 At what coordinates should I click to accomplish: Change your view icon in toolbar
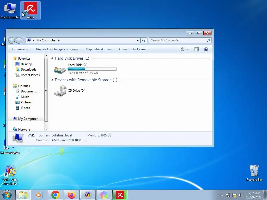(x=182, y=49)
